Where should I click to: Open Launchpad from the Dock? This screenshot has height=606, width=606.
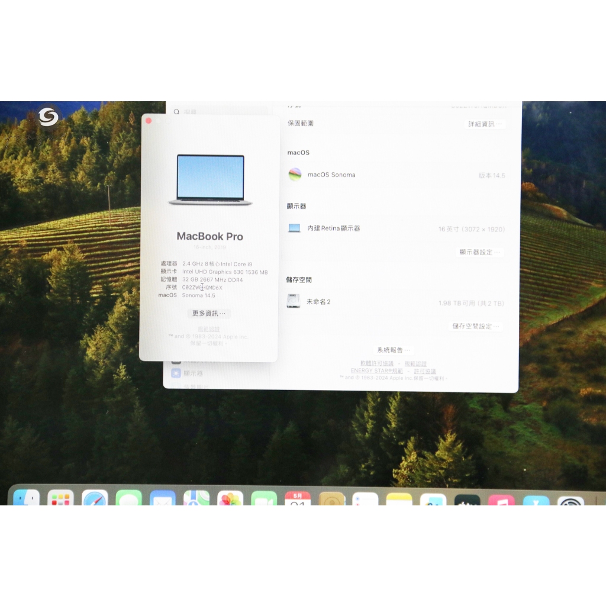coord(61,497)
